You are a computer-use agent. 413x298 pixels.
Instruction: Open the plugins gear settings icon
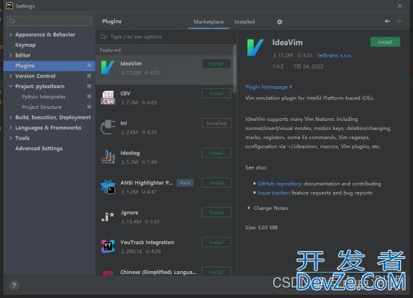coord(279,22)
